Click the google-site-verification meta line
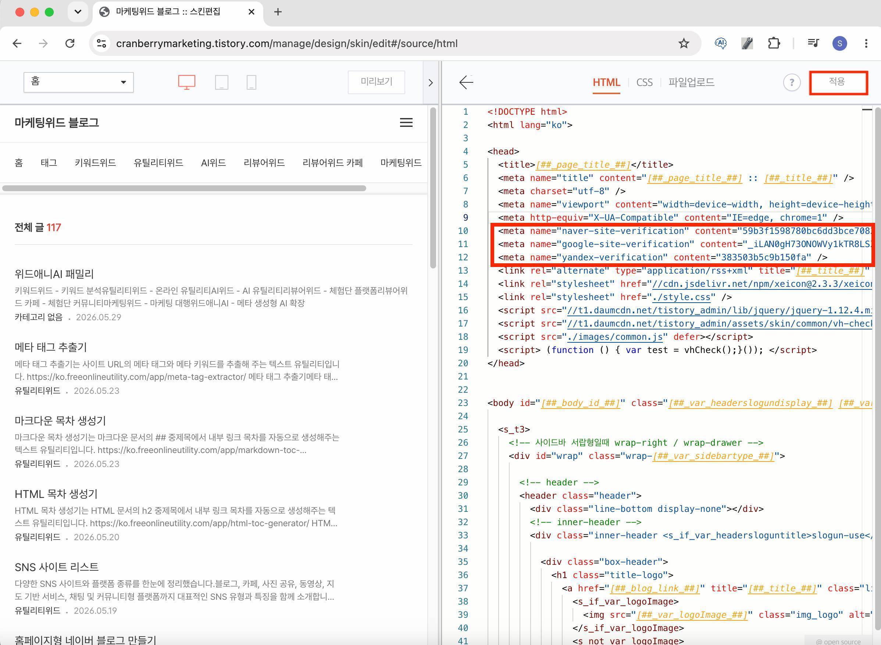Image resolution: width=881 pixels, height=645 pixels. tap(685, 244)
